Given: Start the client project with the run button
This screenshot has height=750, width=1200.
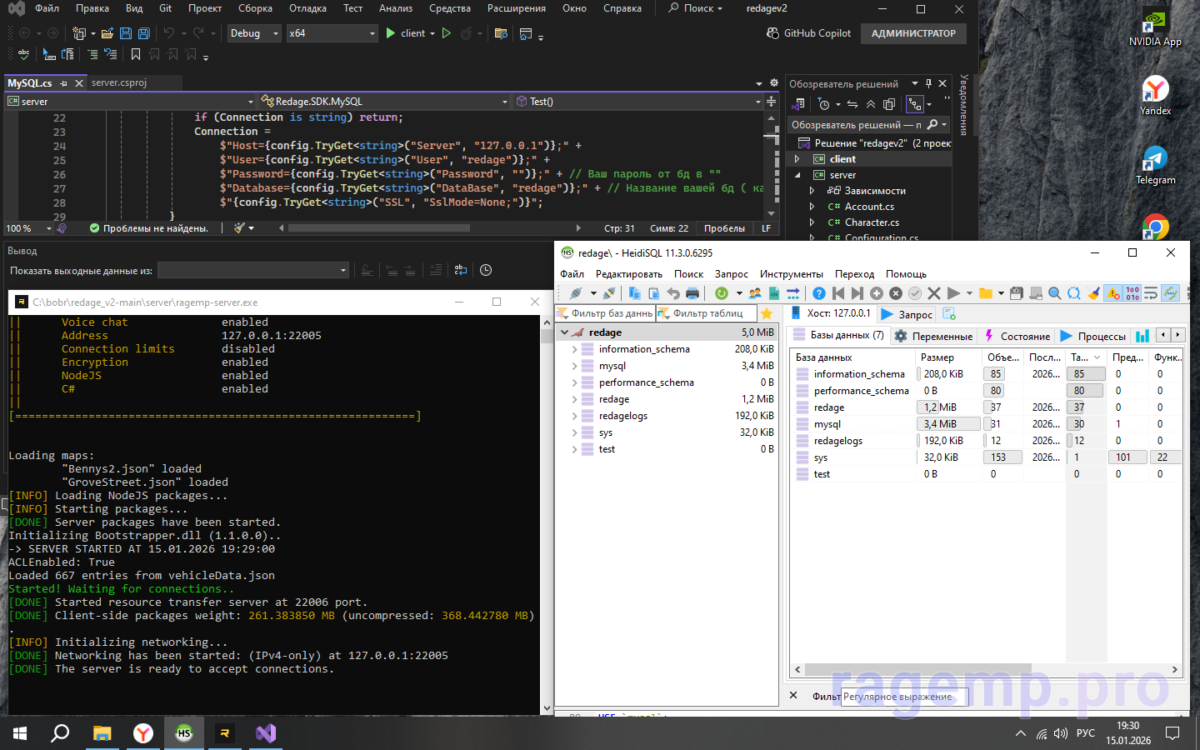Looking at the screenshot, I should (391, 33).
